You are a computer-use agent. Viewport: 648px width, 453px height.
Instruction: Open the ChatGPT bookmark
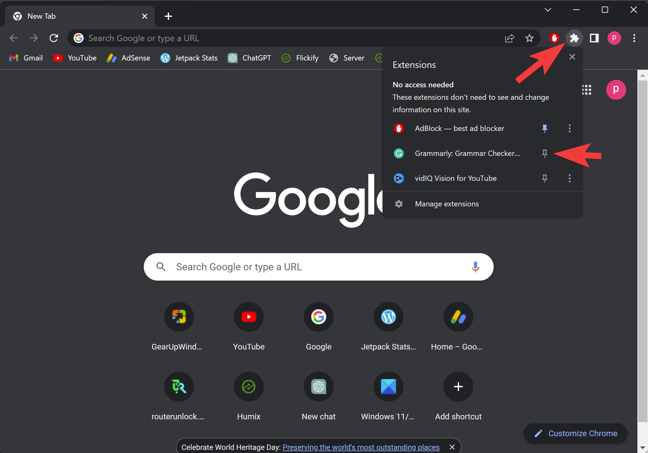pos(249,58)
